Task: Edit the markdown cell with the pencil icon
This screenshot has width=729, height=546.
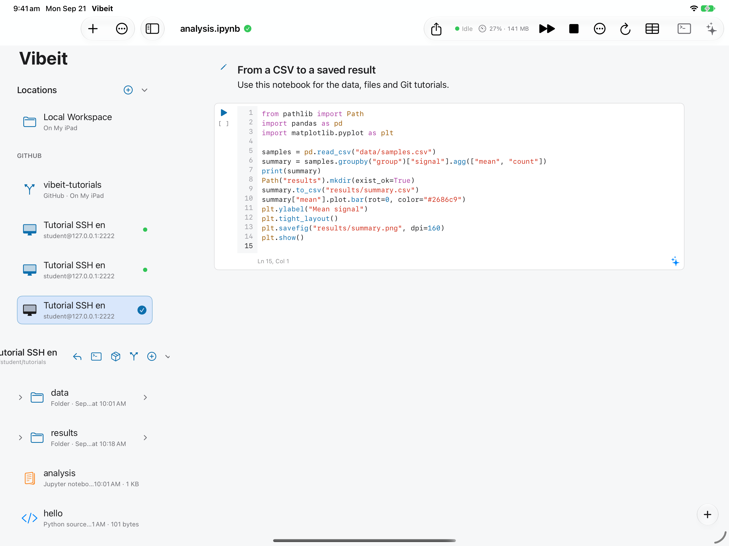Action: click(224, 67)
